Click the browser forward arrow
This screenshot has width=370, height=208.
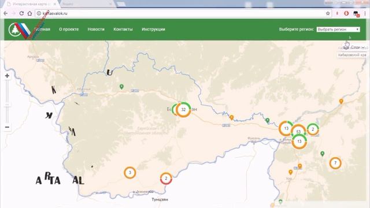coord(13,13)
